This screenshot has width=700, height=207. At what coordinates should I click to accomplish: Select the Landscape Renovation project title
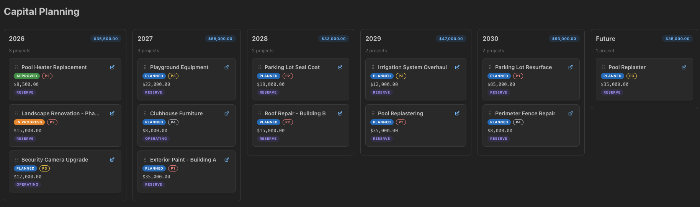[x=60, y=113]
